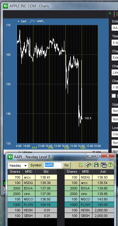Maximize the Nasdaq Level II window

[x=98, y=155]
